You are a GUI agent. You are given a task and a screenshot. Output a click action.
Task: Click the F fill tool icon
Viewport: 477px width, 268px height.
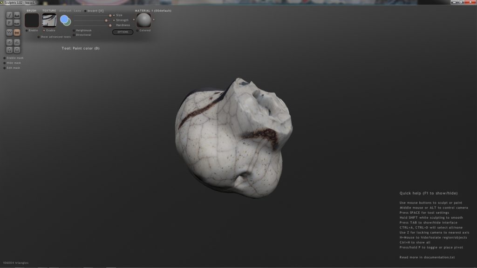[x=9, y=22]
